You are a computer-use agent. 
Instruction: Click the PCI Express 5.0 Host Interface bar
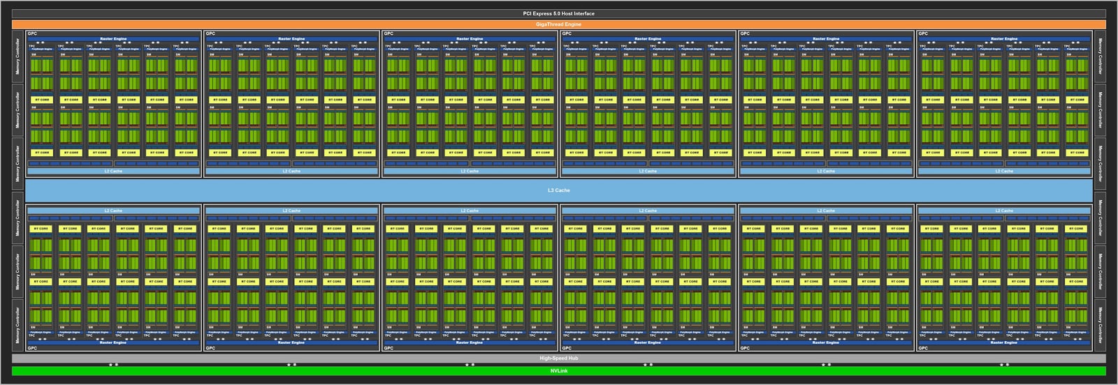point(558,13)
